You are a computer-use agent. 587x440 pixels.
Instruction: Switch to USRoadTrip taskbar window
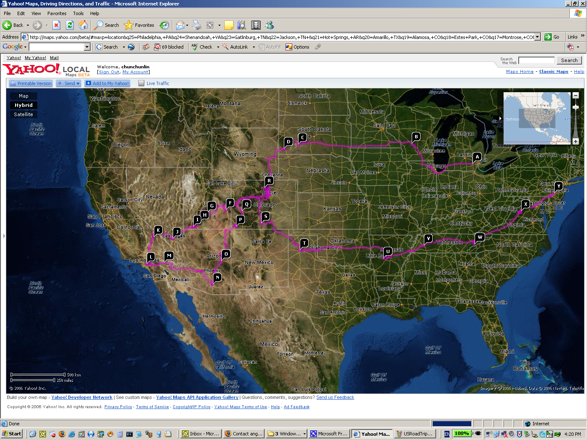[414, 434]
